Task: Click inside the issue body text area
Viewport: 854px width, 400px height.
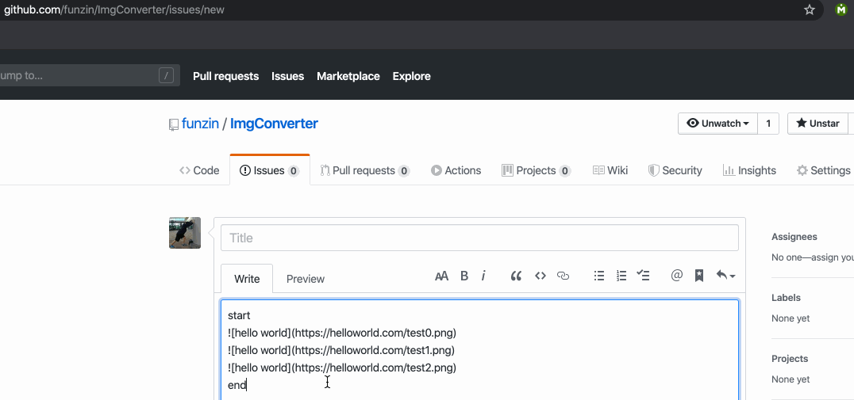Action: coord(479,350)
